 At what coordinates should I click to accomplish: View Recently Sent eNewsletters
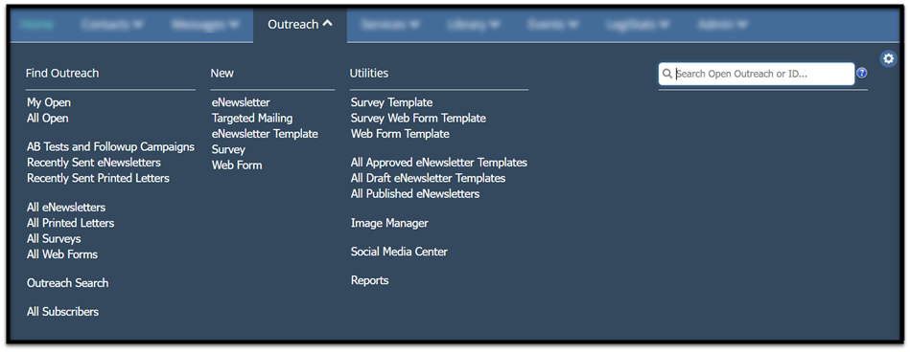[x=94, y=163]
